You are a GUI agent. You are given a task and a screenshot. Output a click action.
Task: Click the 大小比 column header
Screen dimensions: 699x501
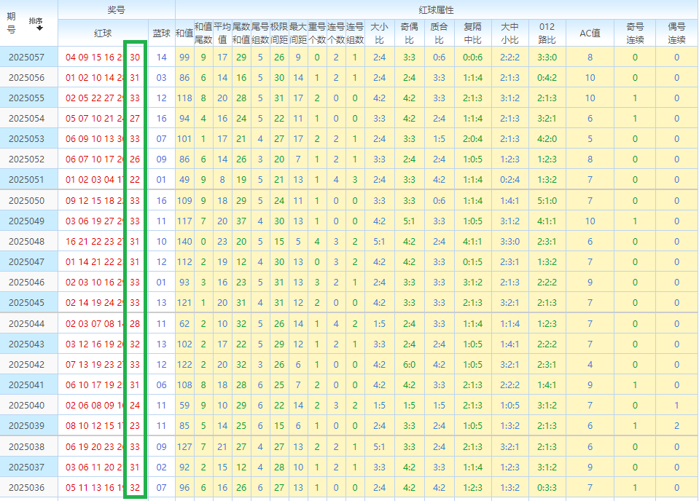click(379, 33)
